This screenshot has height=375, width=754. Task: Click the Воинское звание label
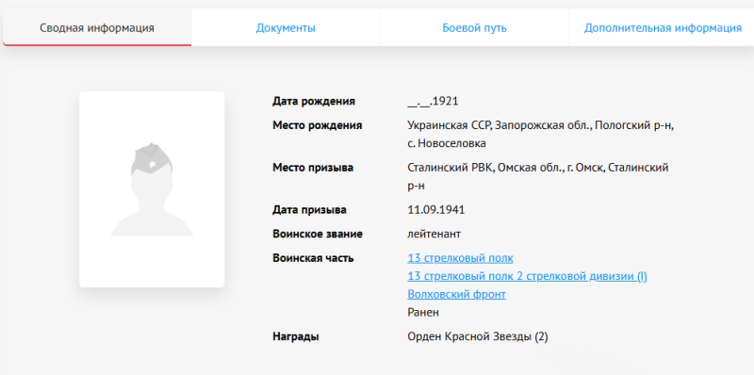click(x=318, y=234)
